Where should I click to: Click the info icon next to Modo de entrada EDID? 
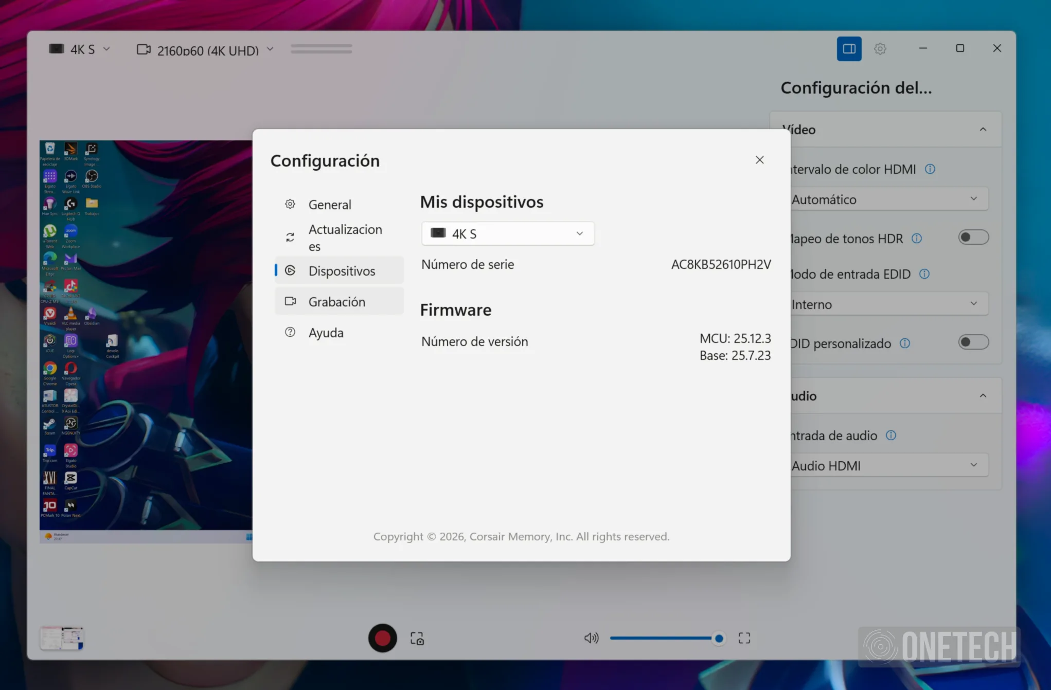(924, 274)
